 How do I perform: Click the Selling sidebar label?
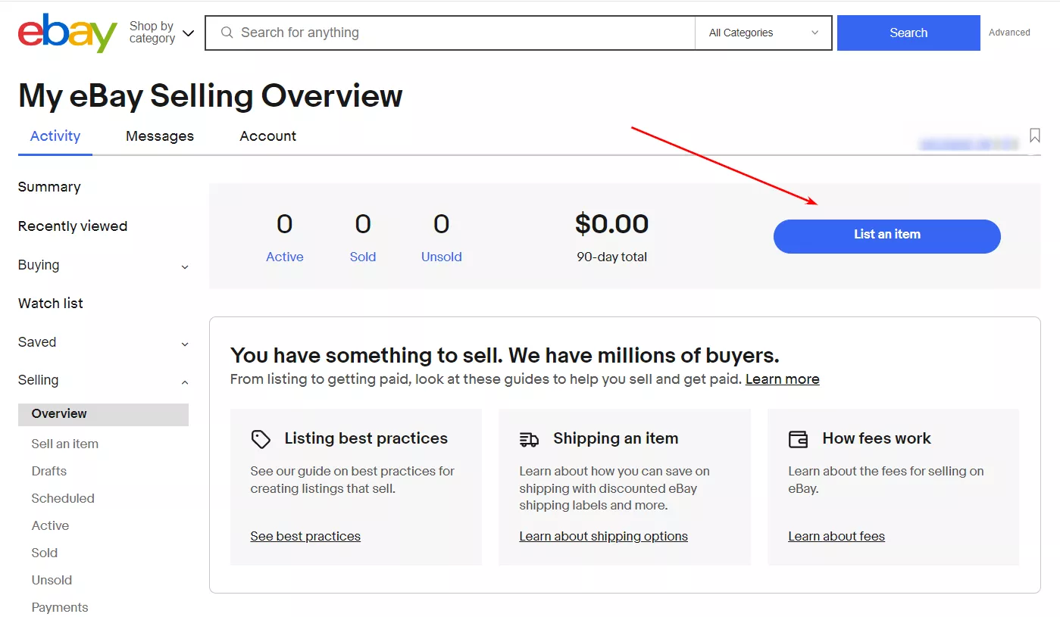click(x=39, y=381)
